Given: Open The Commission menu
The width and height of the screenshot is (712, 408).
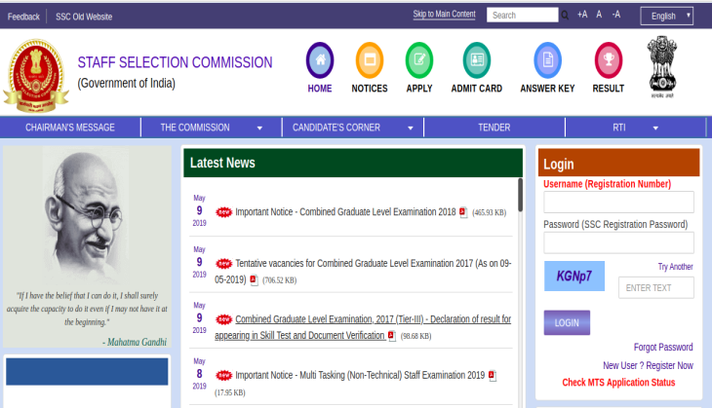Looking at the screenshot, I should [x=195, y=128].
